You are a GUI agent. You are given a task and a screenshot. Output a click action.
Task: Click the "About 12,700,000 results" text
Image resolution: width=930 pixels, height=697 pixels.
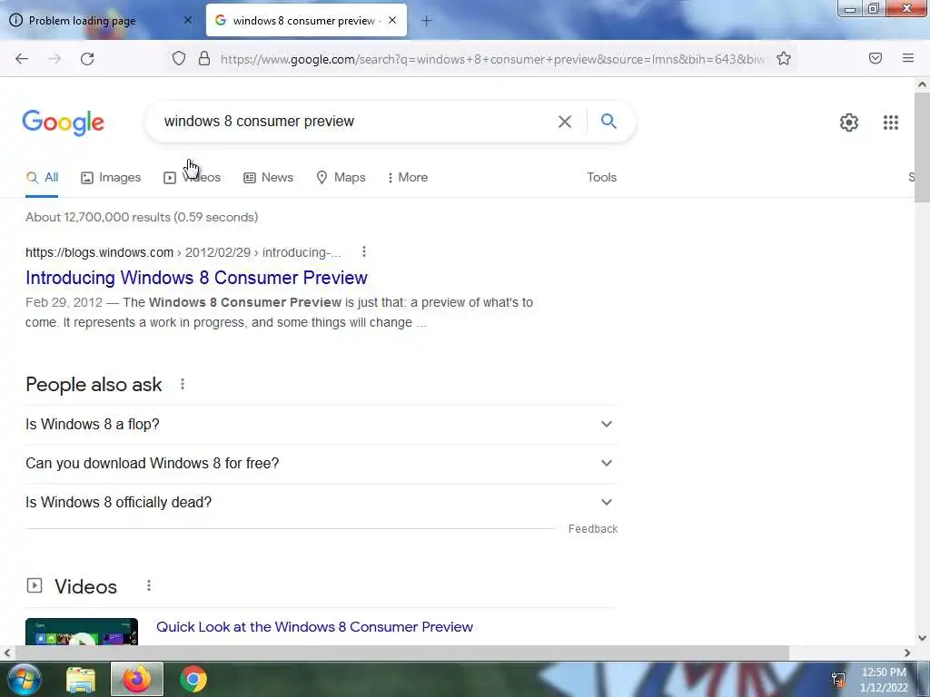click(x=141, y=217)
